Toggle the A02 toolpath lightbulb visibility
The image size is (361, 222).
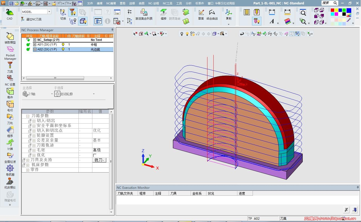(63, 49)
